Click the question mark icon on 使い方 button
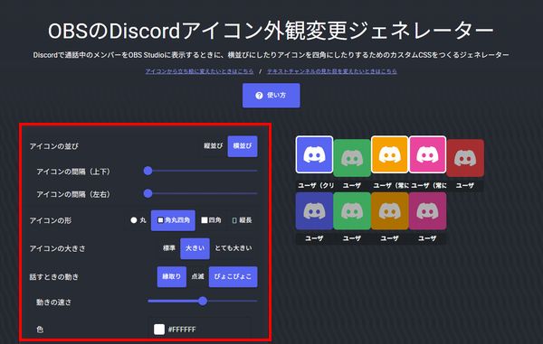Viewport: 543px width, 344px height. (259, 96)
